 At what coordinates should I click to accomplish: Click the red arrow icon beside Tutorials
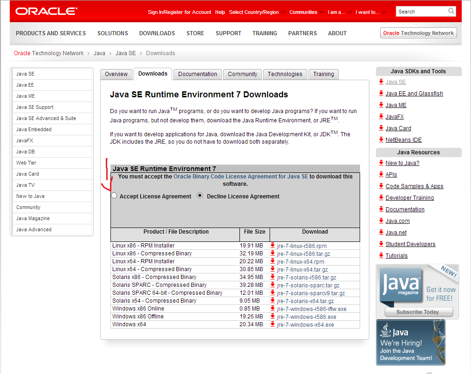(381, 255)
